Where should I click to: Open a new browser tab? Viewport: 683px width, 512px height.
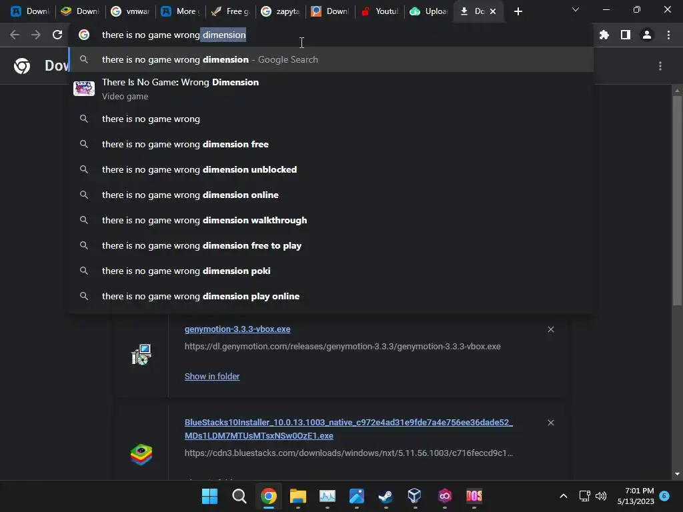pyautogui.click(x=518, y=11)
